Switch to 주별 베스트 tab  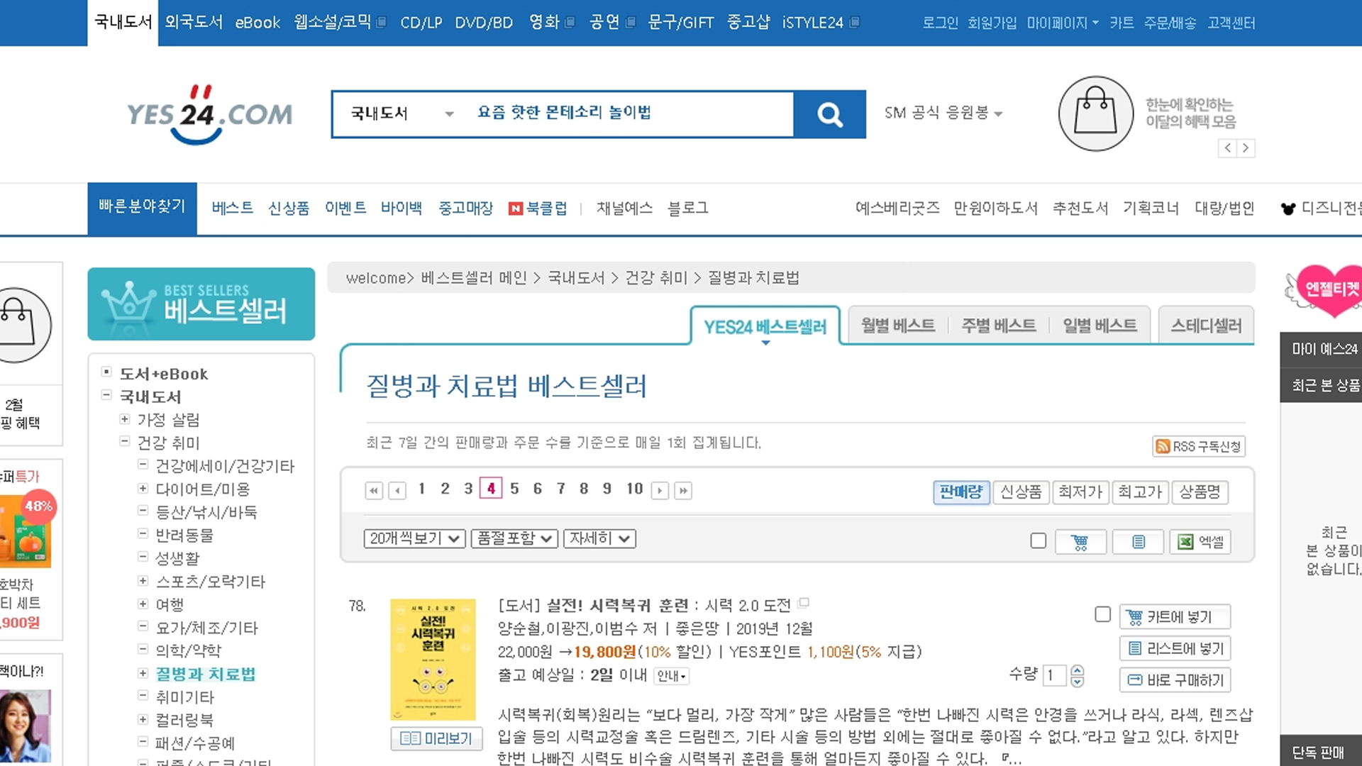[998, 326]
